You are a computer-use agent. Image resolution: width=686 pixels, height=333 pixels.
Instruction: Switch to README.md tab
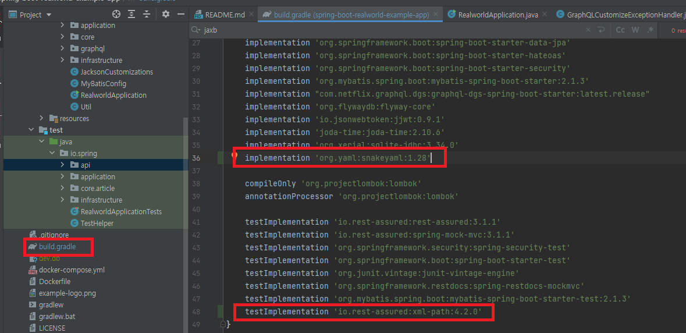click(225, 15)
